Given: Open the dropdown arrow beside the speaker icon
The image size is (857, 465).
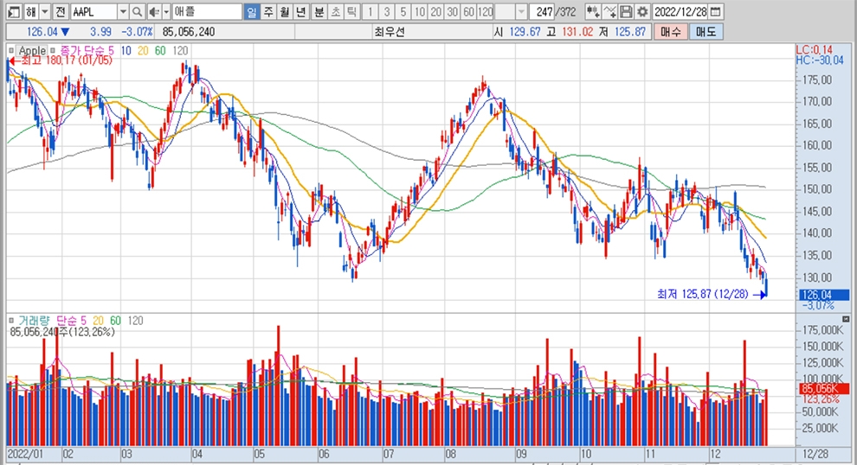Looking at the screenshot, I should (x=165, y=12).
